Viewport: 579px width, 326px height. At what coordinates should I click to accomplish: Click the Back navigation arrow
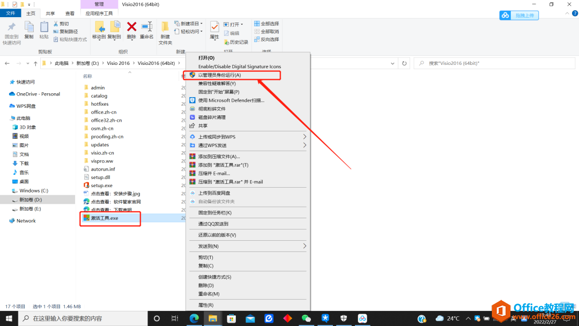click(7, 63)
